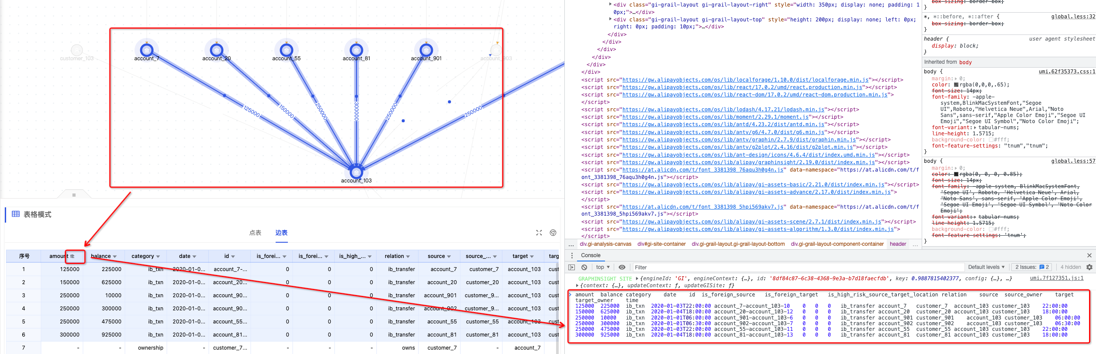Select div#gi-site-container breadcrumb

click(x=661, y=244)
